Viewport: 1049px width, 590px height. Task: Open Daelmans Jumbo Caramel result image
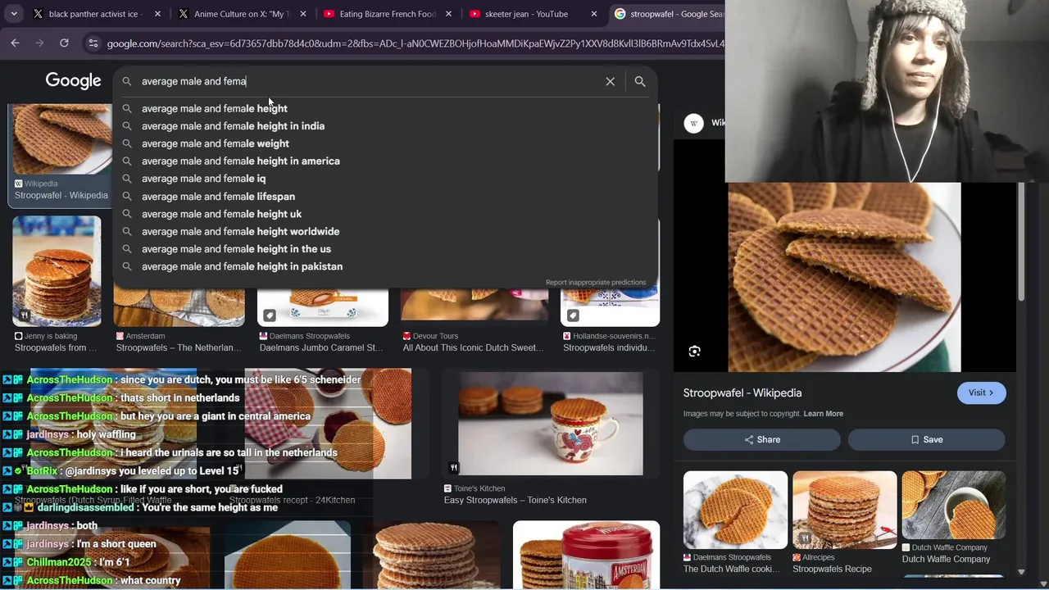323,307
